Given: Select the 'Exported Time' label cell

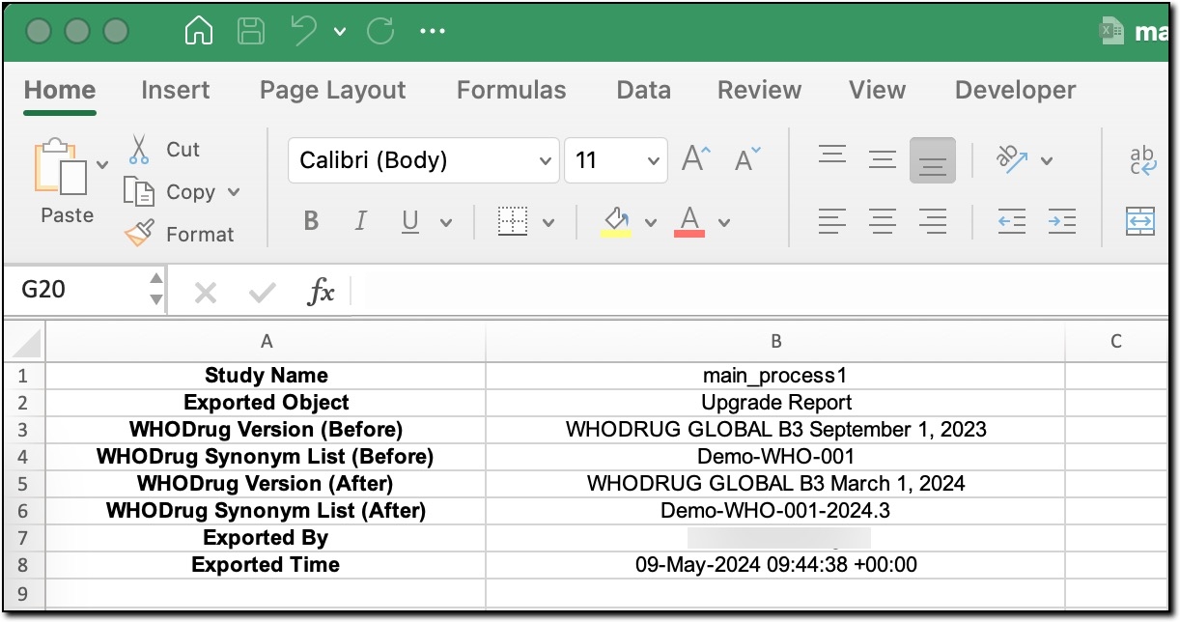Looking at the screenshot, I should tap(266, 565).
